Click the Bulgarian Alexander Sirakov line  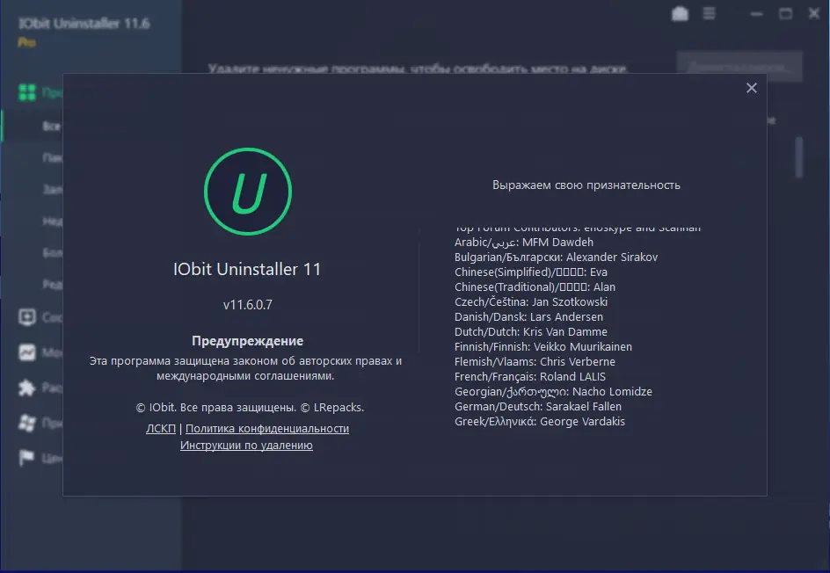pyautogui.click(x=557, y=257)
